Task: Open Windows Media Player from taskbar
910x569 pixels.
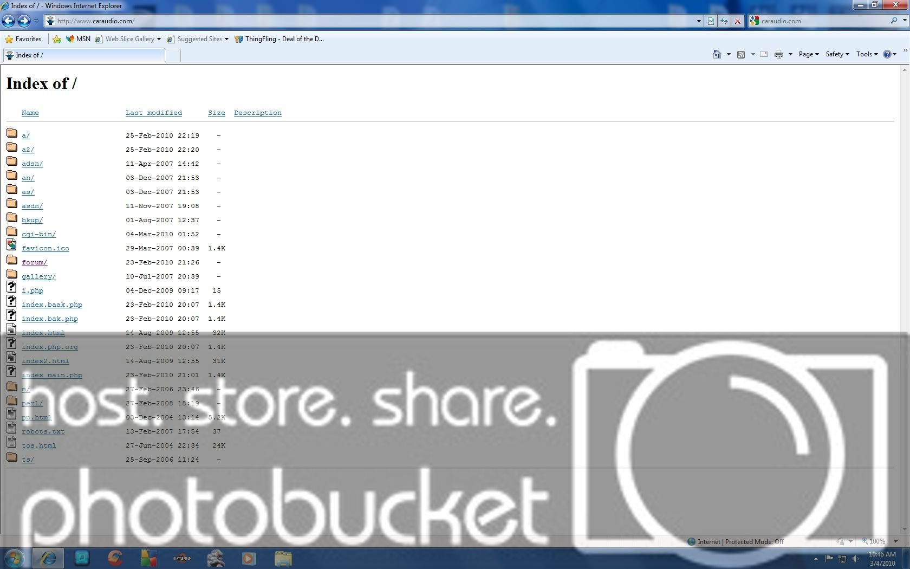Action: pos(249,558)
